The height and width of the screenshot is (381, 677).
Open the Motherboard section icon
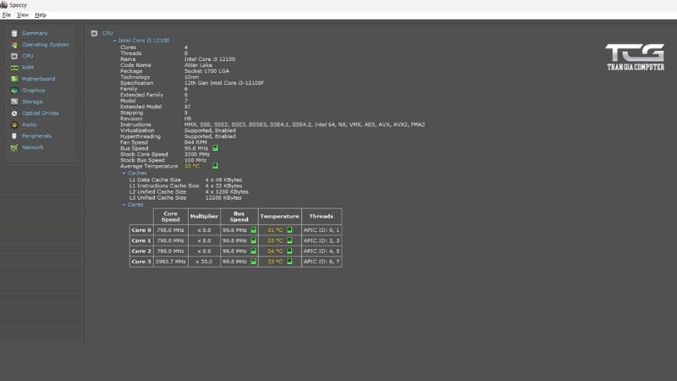coord(14,79)
